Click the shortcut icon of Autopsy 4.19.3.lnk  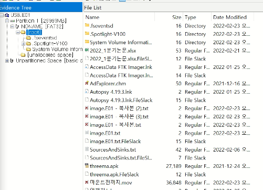click(x=87, y=92)
